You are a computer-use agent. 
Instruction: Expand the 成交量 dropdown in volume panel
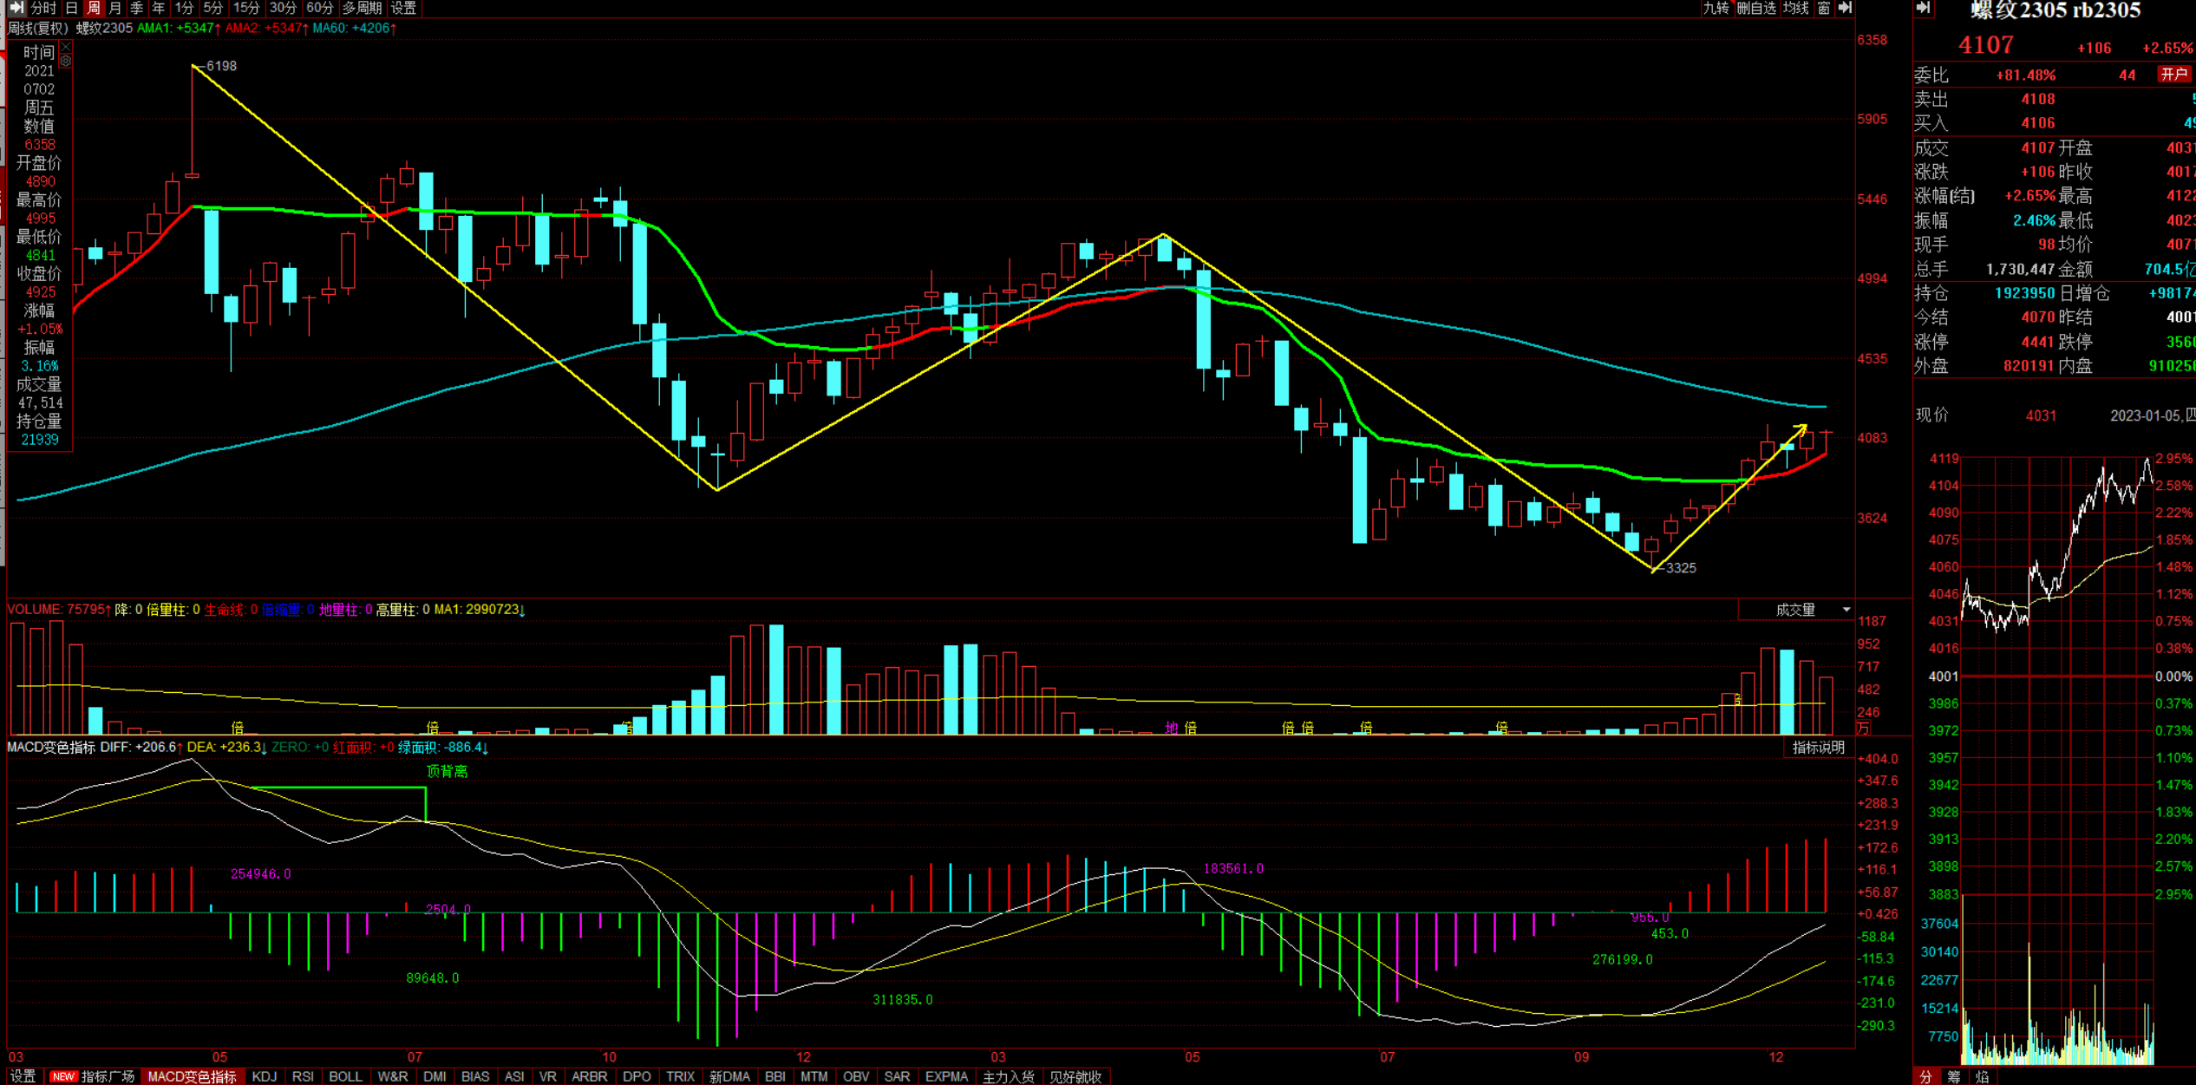tap(1846, 610)
